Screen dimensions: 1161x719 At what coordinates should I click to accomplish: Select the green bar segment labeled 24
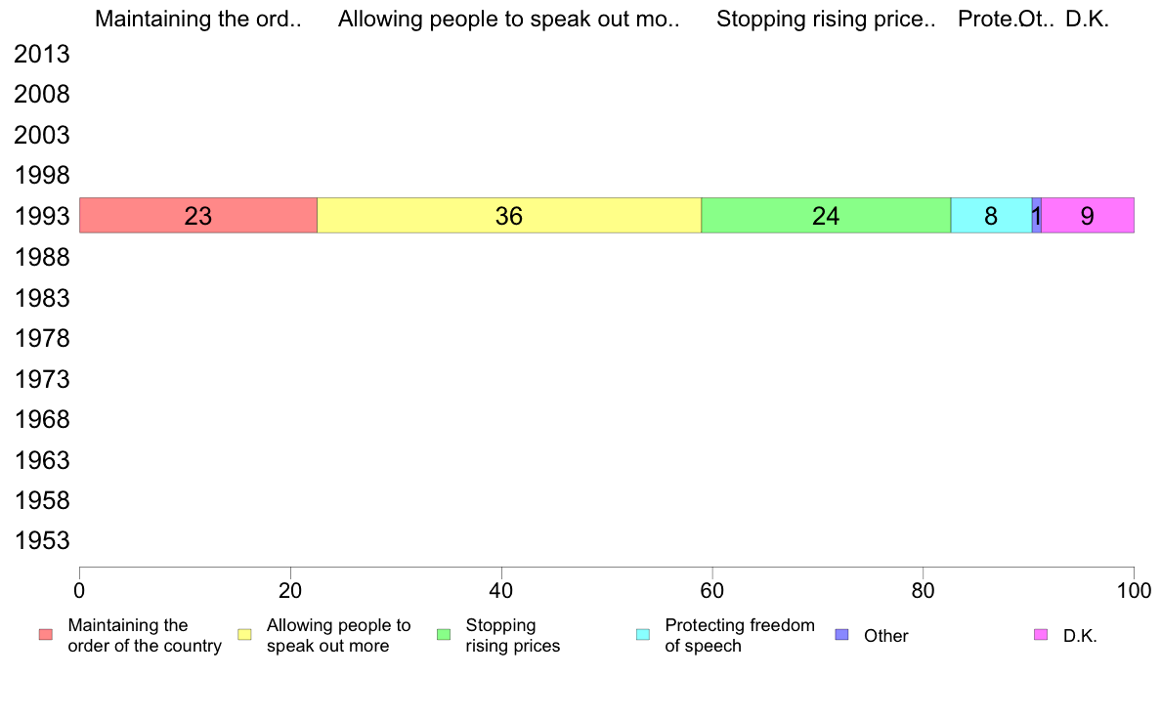coord(826,216)
